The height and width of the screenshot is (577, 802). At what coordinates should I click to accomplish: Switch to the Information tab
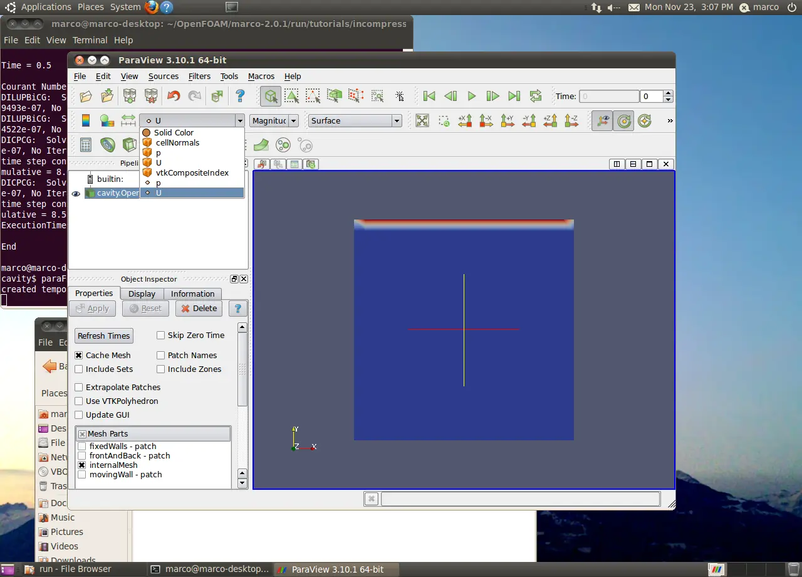point(192,294)
